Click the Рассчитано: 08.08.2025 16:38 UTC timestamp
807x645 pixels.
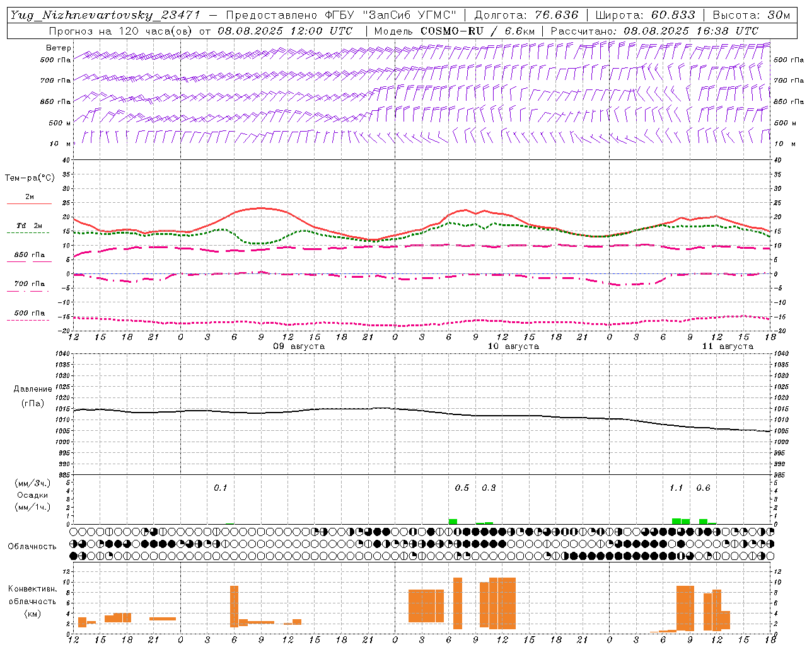tap(654, 31)
